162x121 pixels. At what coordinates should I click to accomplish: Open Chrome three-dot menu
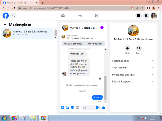pyautogui.click(x=159, y=8)
